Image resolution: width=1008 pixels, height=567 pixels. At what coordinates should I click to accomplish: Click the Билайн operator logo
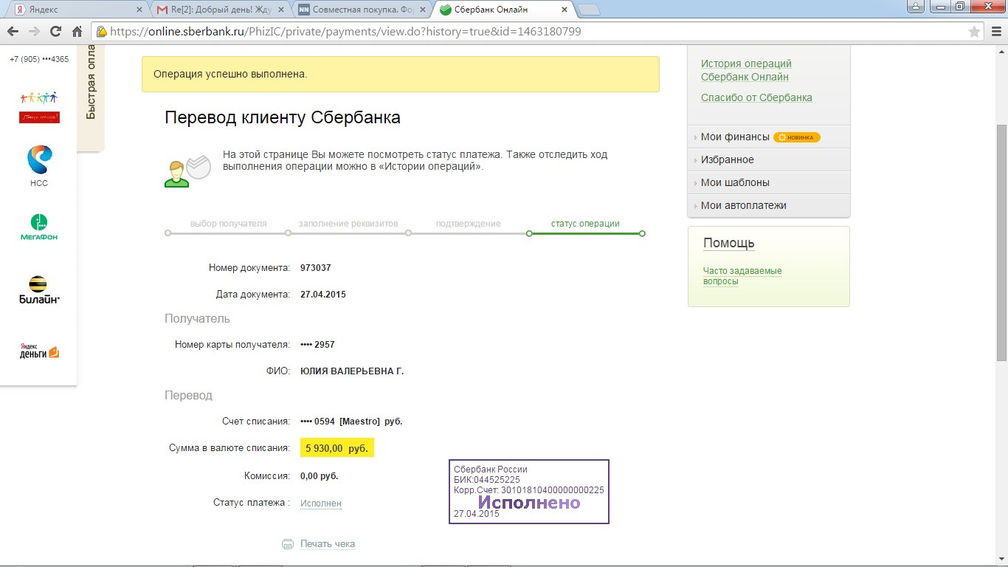(39, 289)
